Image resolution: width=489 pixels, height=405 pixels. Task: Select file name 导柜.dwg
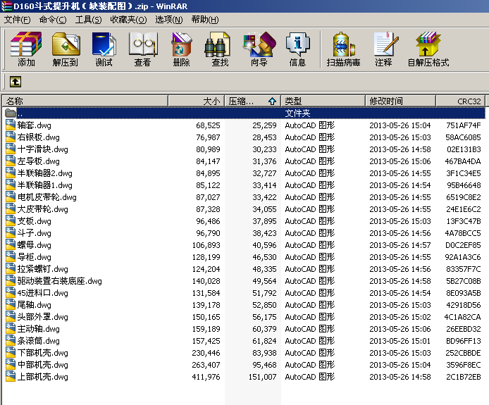[35, 257]
